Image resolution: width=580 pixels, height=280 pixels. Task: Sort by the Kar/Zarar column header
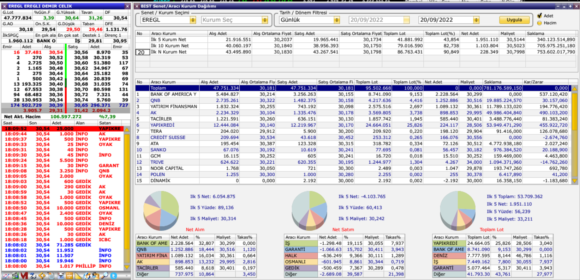(x=546, y=82)
